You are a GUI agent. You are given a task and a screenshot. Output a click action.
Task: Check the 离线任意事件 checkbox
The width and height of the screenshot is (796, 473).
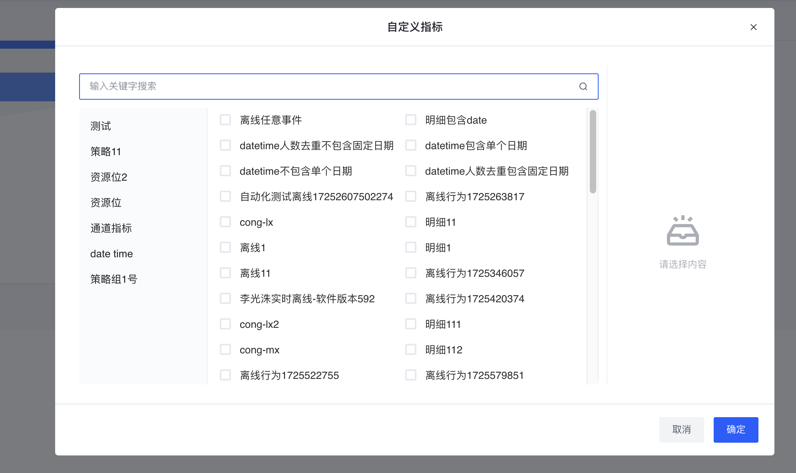(225, 120)
